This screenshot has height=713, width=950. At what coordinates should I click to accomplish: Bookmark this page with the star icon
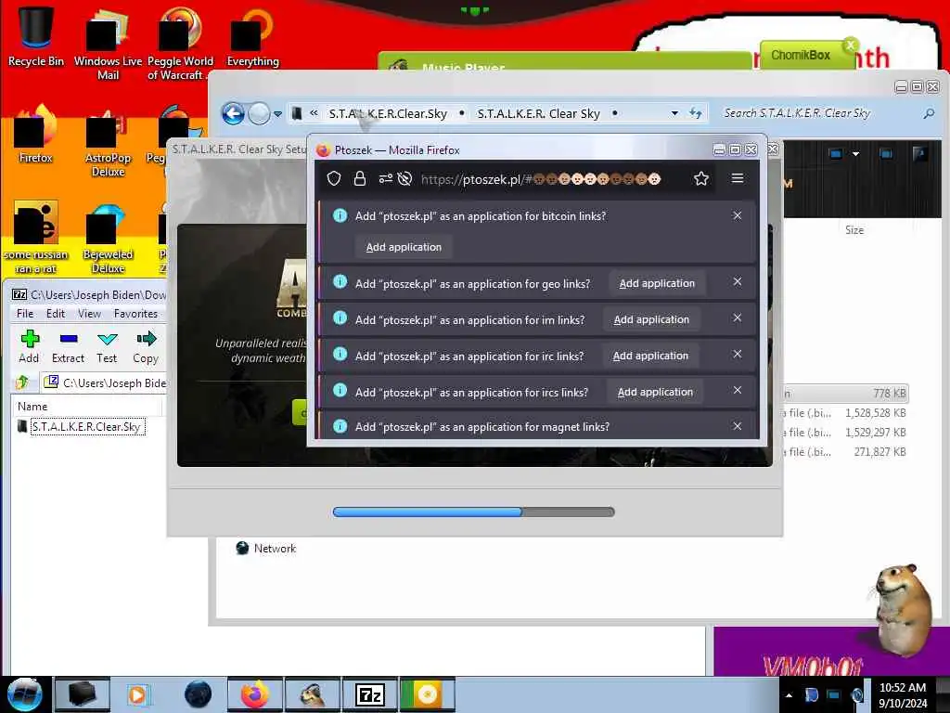[x=701, y=178]
